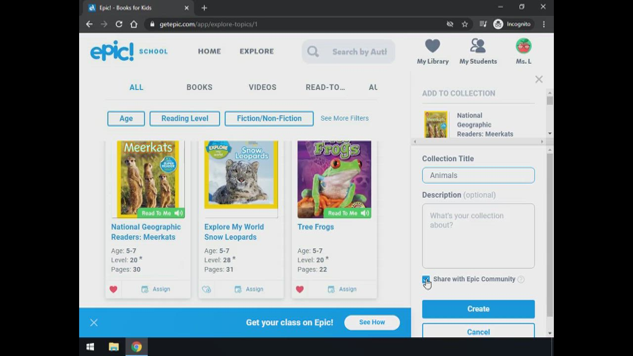Open the Tree Frogs book cover
Image resolution: width=633 pixels, height=356 pixels.
click(334, 179)
